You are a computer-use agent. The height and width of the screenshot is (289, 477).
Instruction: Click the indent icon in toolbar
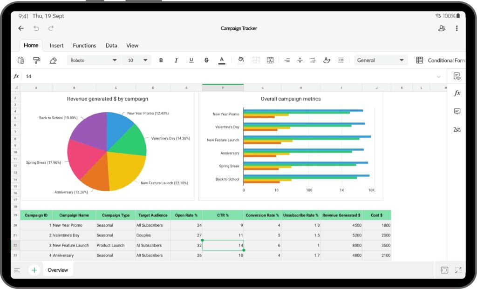[x=341, y=60]
